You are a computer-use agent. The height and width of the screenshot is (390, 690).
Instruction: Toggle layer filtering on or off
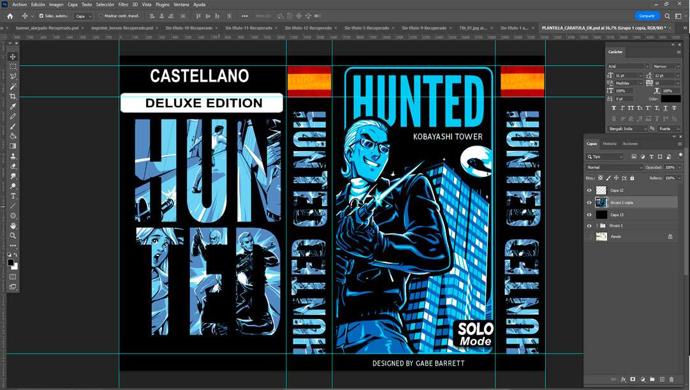tap(680, 155)
